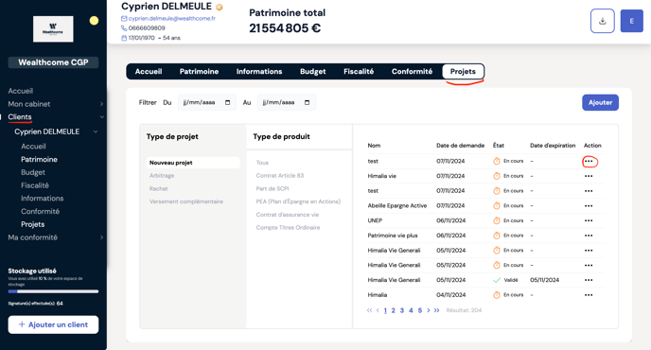The image size is (651, 350).
Task: Switch to the Patrimoine tab
Action: coord(199,71)
